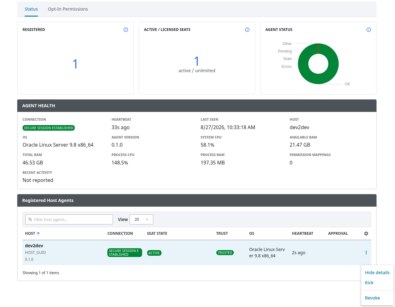Click the Process CPU value 148.5%
395x307 pixels.
[x=120, y=163]
